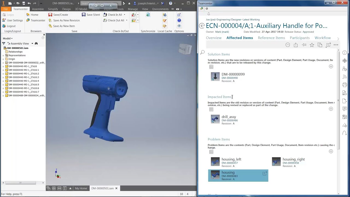Open the DM-00000490 link
The image size is (350, 197).
[x=230, y=78]
